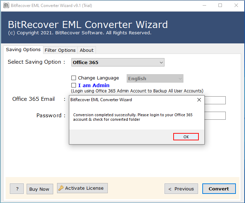
Task: Switch to the Saving Options tab
Action: (23, 50)
